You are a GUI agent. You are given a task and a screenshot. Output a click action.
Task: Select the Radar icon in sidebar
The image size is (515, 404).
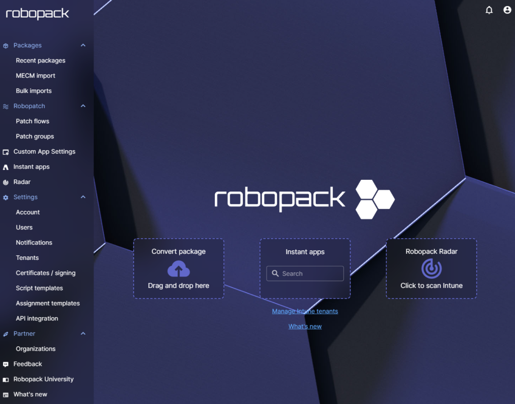6,182
